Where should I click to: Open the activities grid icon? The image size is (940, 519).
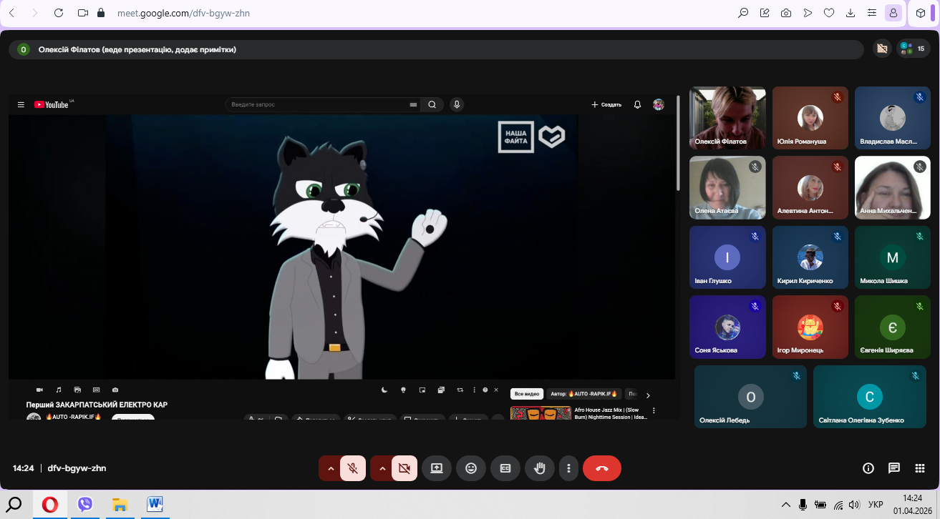pos(920,468)
